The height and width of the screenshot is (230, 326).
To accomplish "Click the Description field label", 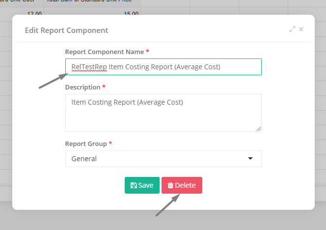I will [x=83, y=87].
